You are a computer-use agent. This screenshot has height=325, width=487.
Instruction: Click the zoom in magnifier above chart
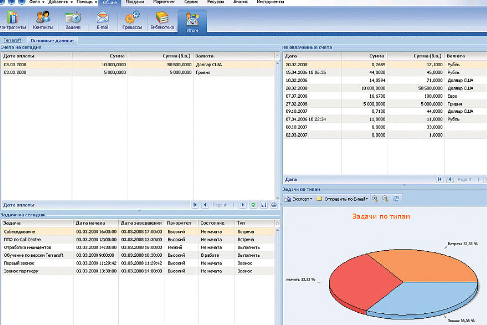pos(375,199)
